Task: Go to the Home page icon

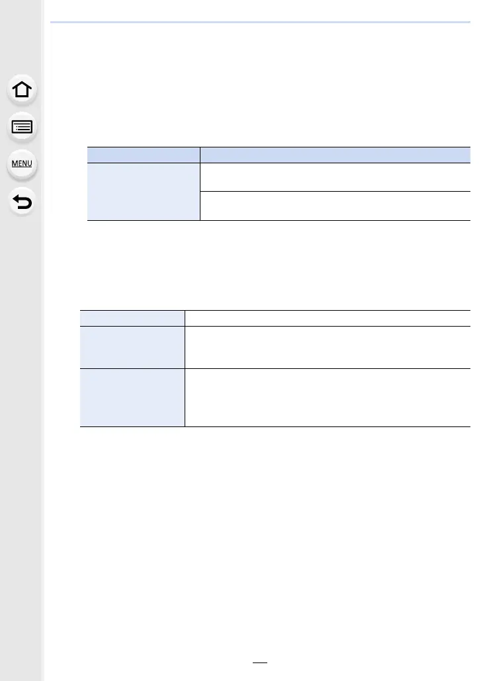Action: (22, 89)
